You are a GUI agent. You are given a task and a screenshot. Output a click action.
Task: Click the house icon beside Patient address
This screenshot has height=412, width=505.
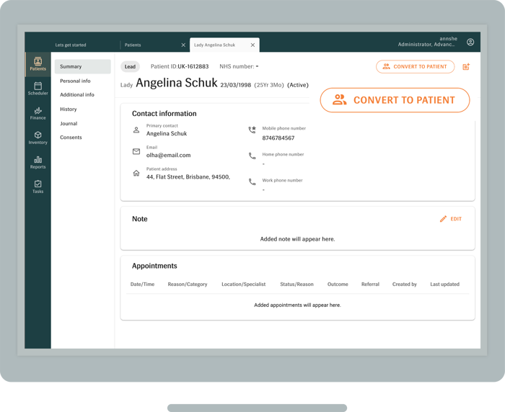(136, 173)
